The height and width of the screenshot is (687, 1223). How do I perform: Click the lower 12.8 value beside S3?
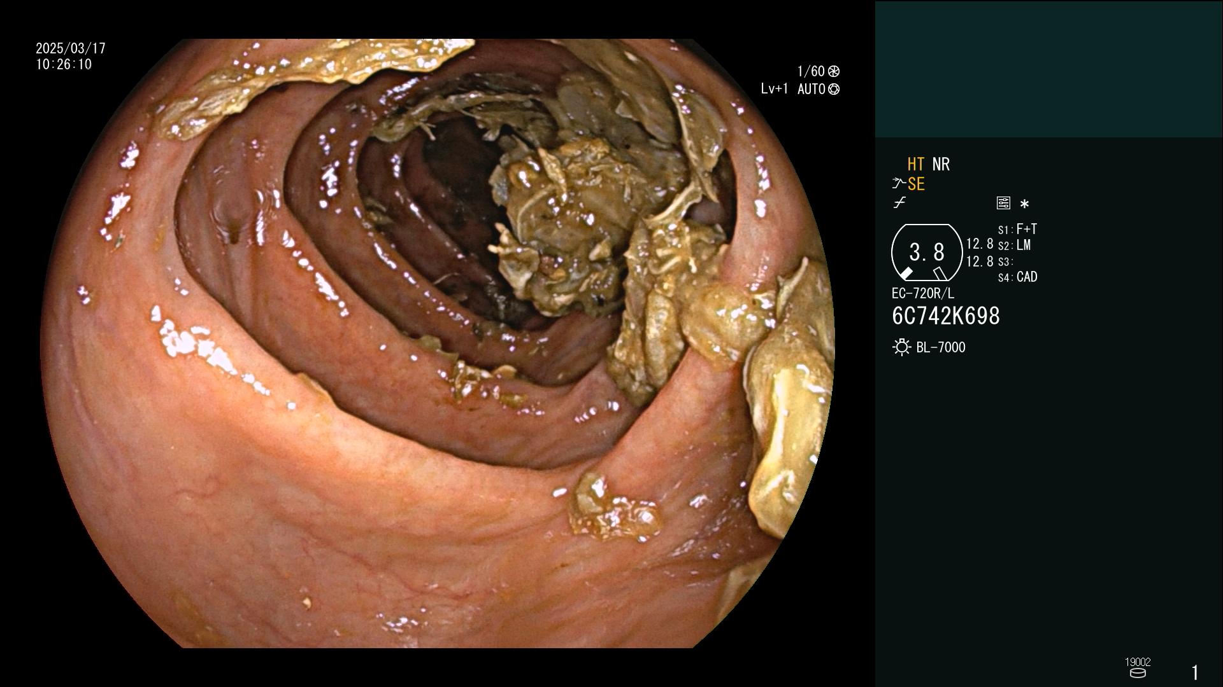(980, 261)
